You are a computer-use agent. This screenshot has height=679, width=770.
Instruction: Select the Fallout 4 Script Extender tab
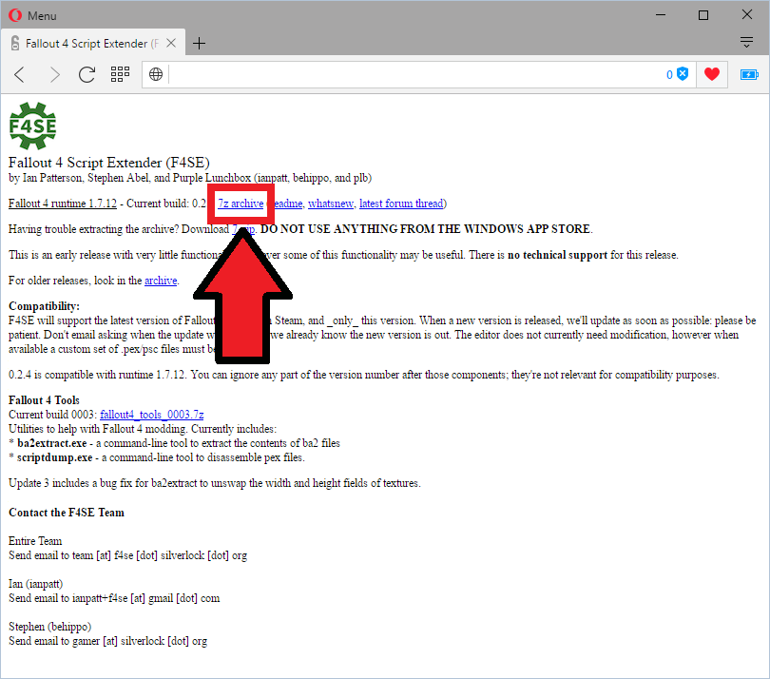tap(92, 43)
